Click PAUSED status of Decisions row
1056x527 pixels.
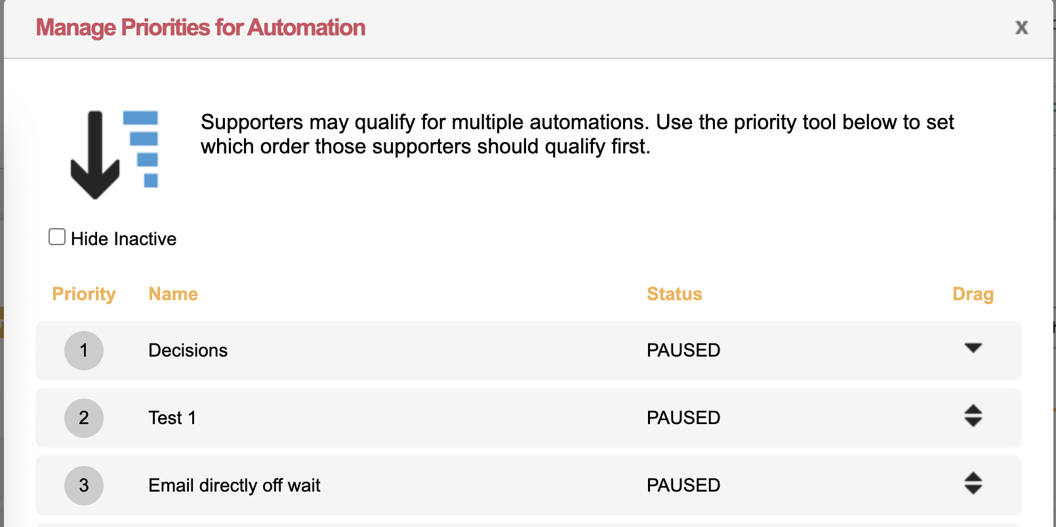coord(683,351)
